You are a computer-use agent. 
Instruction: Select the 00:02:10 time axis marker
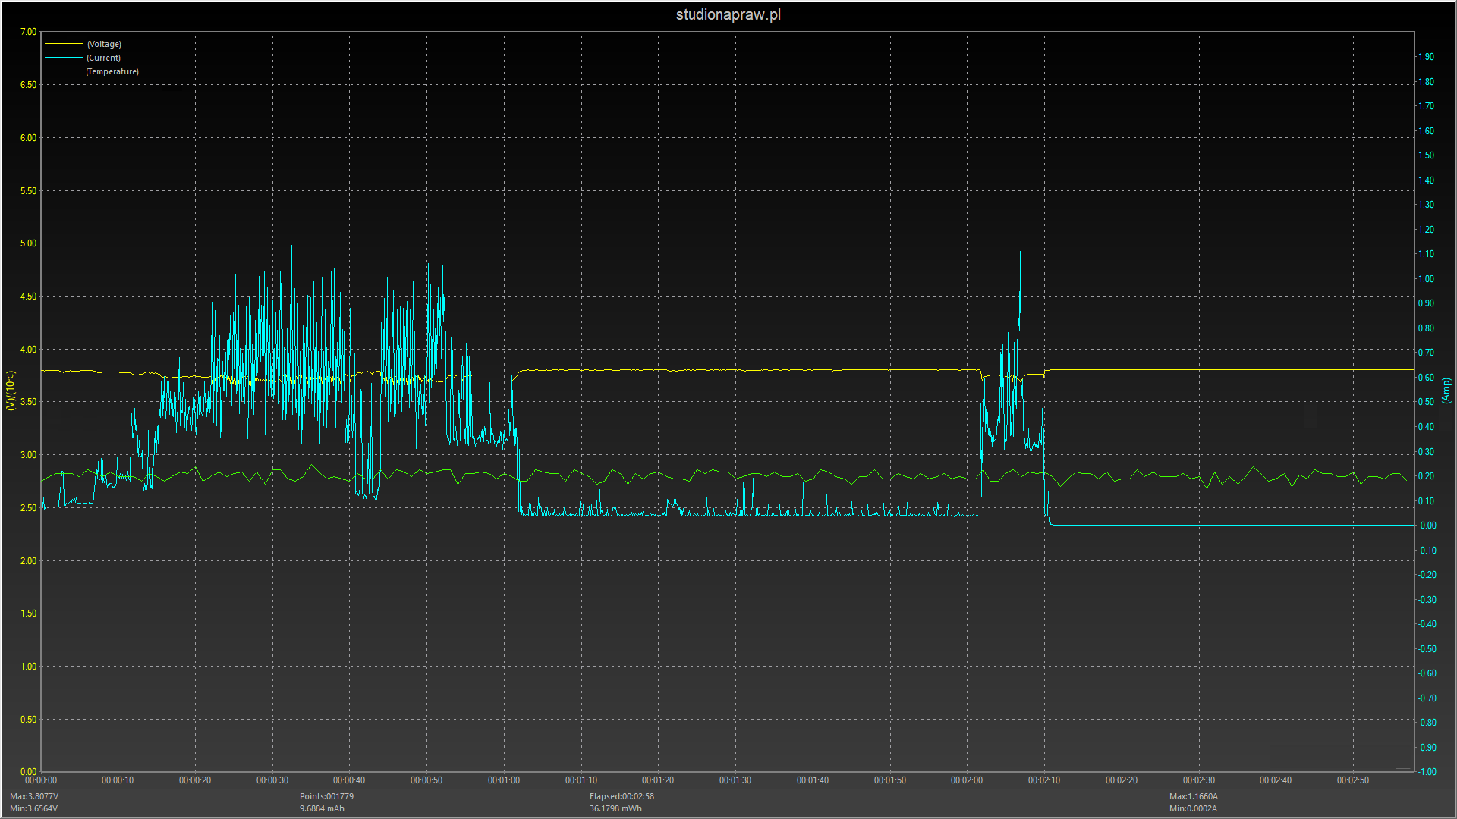pyautogui.click(x=1043, y=780)
